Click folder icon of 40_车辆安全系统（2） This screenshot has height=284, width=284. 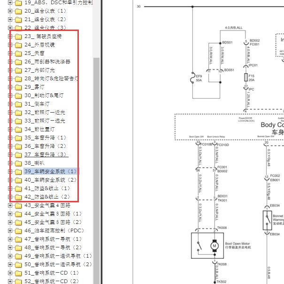coord(18,180)
